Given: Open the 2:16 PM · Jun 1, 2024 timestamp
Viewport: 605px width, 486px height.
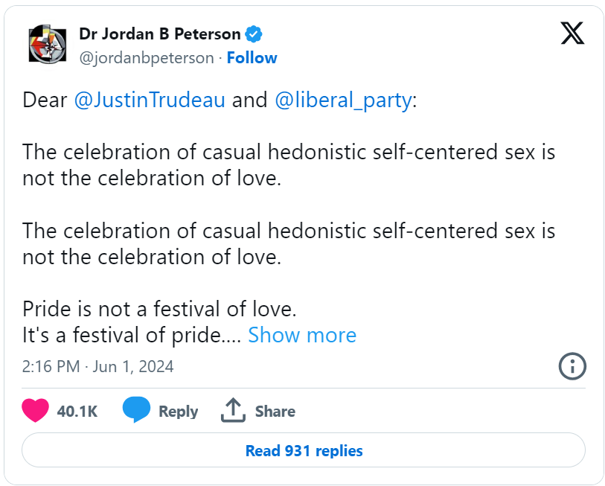Looking at the screenshot, I should tap(97, 366).
